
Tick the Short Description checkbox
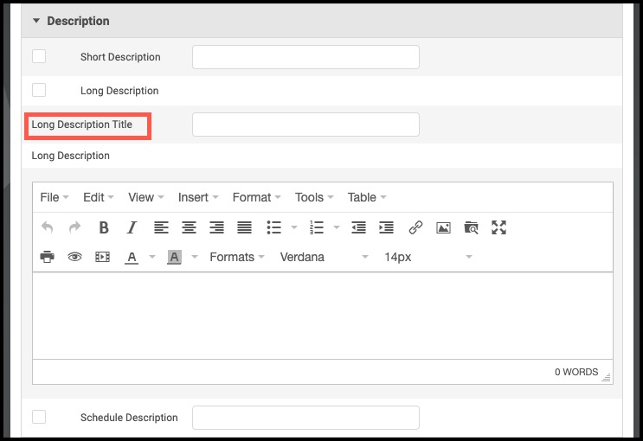(39, 56)
